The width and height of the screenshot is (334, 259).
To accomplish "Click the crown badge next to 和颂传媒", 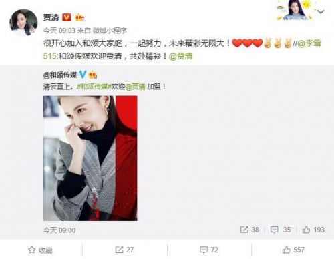I will point(92,75).
